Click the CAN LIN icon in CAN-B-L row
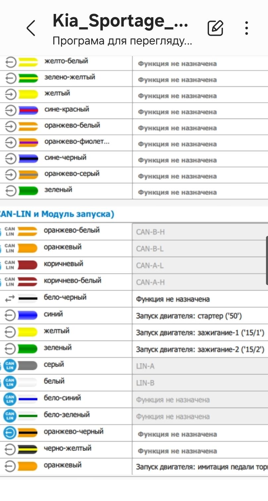268x501 pixels. pos(10,248)
